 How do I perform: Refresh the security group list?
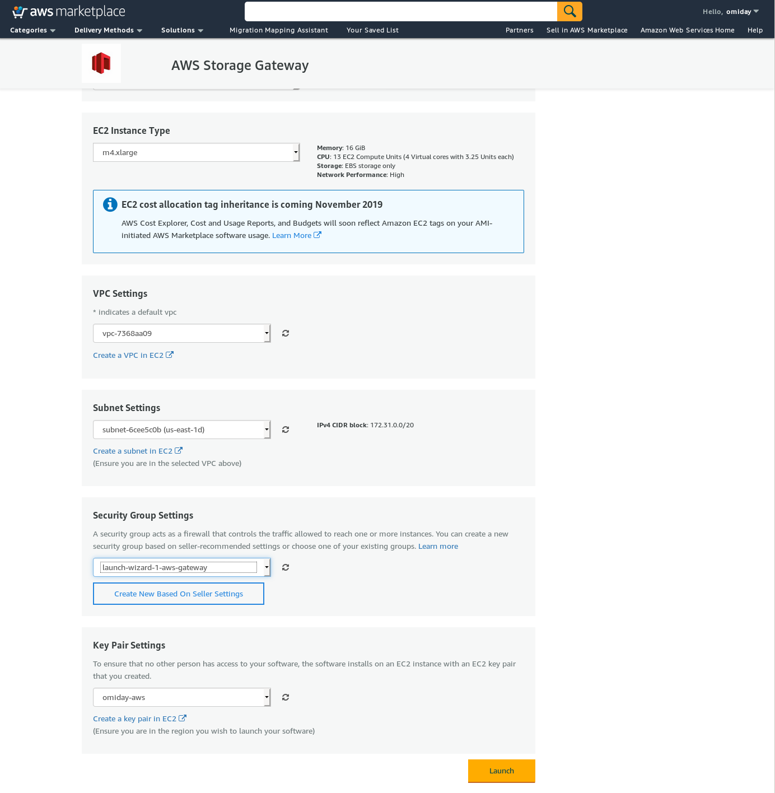tap(286, 567)
